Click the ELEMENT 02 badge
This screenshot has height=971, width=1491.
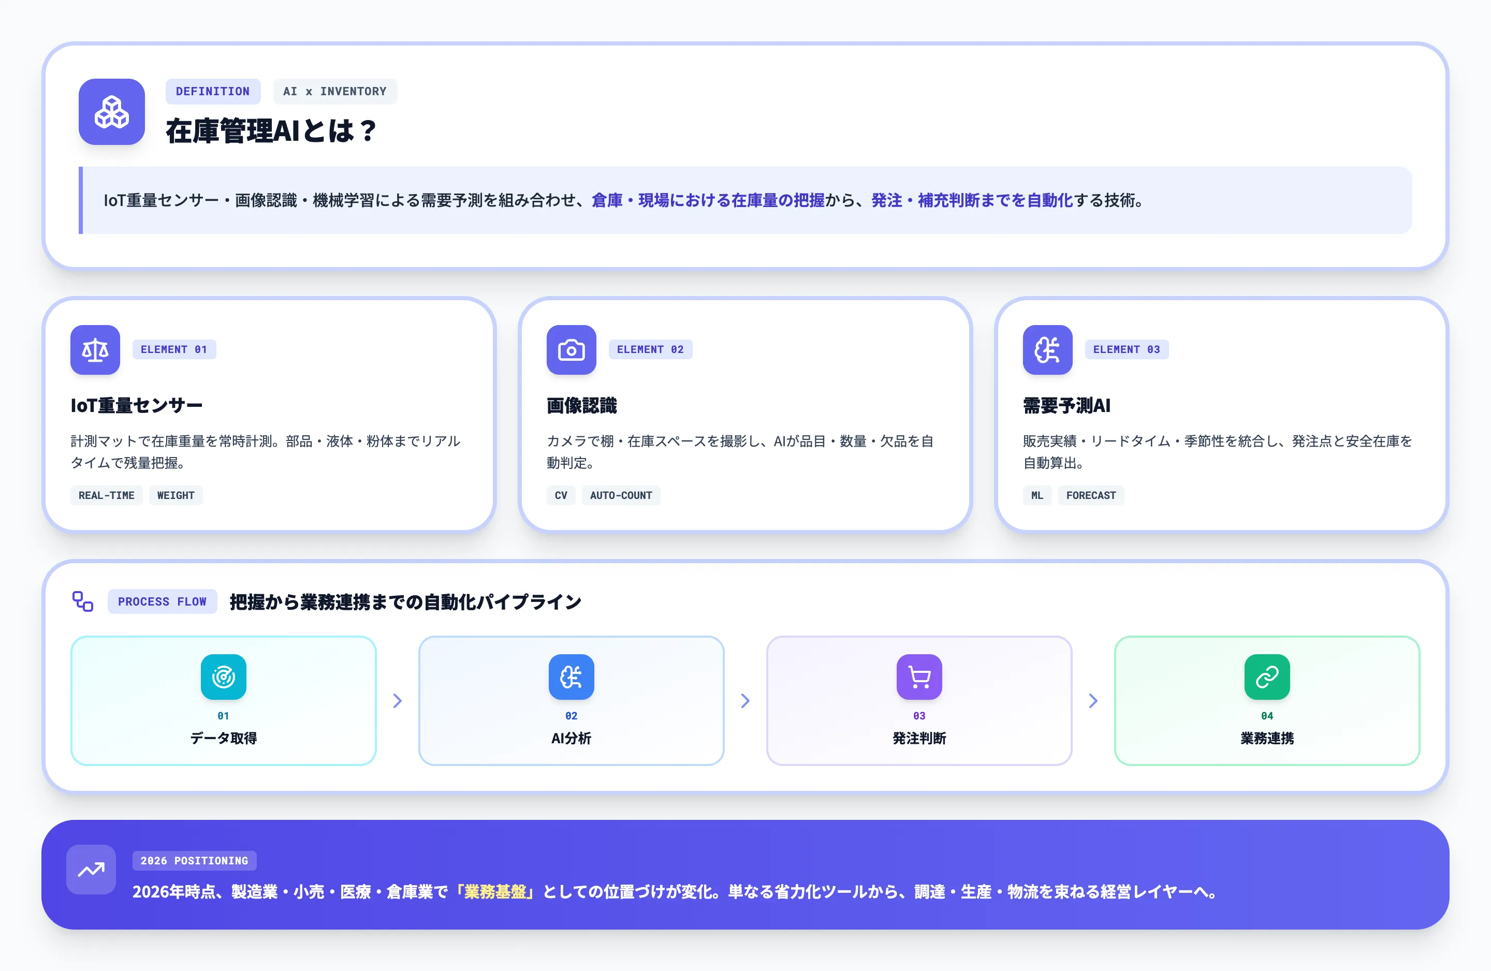click(x=650, y=349)
